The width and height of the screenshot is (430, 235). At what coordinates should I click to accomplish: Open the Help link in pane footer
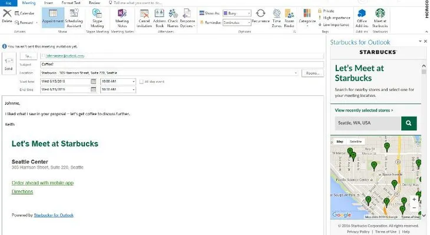pos(406,231)
